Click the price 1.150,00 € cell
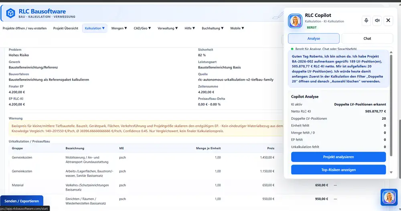 pyautogui.click(x=267, y=171)
